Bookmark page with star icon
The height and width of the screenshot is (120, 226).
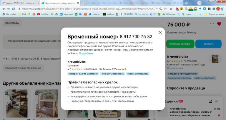(171, 9)
